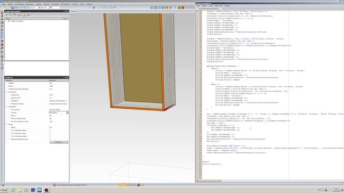Collapse the Материал group in properties

pos(6,92)
